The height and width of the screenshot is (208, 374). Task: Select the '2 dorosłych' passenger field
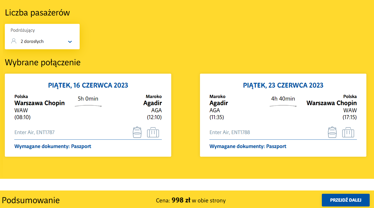(32, 41)
